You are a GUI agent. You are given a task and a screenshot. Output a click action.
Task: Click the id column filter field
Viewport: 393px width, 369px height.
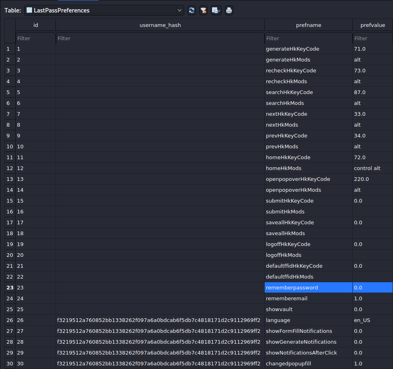35,38
